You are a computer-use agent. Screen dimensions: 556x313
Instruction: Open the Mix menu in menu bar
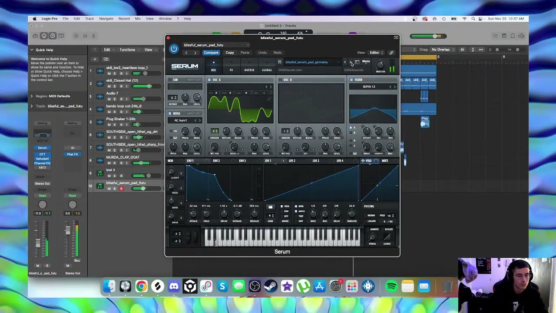pyautogui.click(x=138, y=19)
